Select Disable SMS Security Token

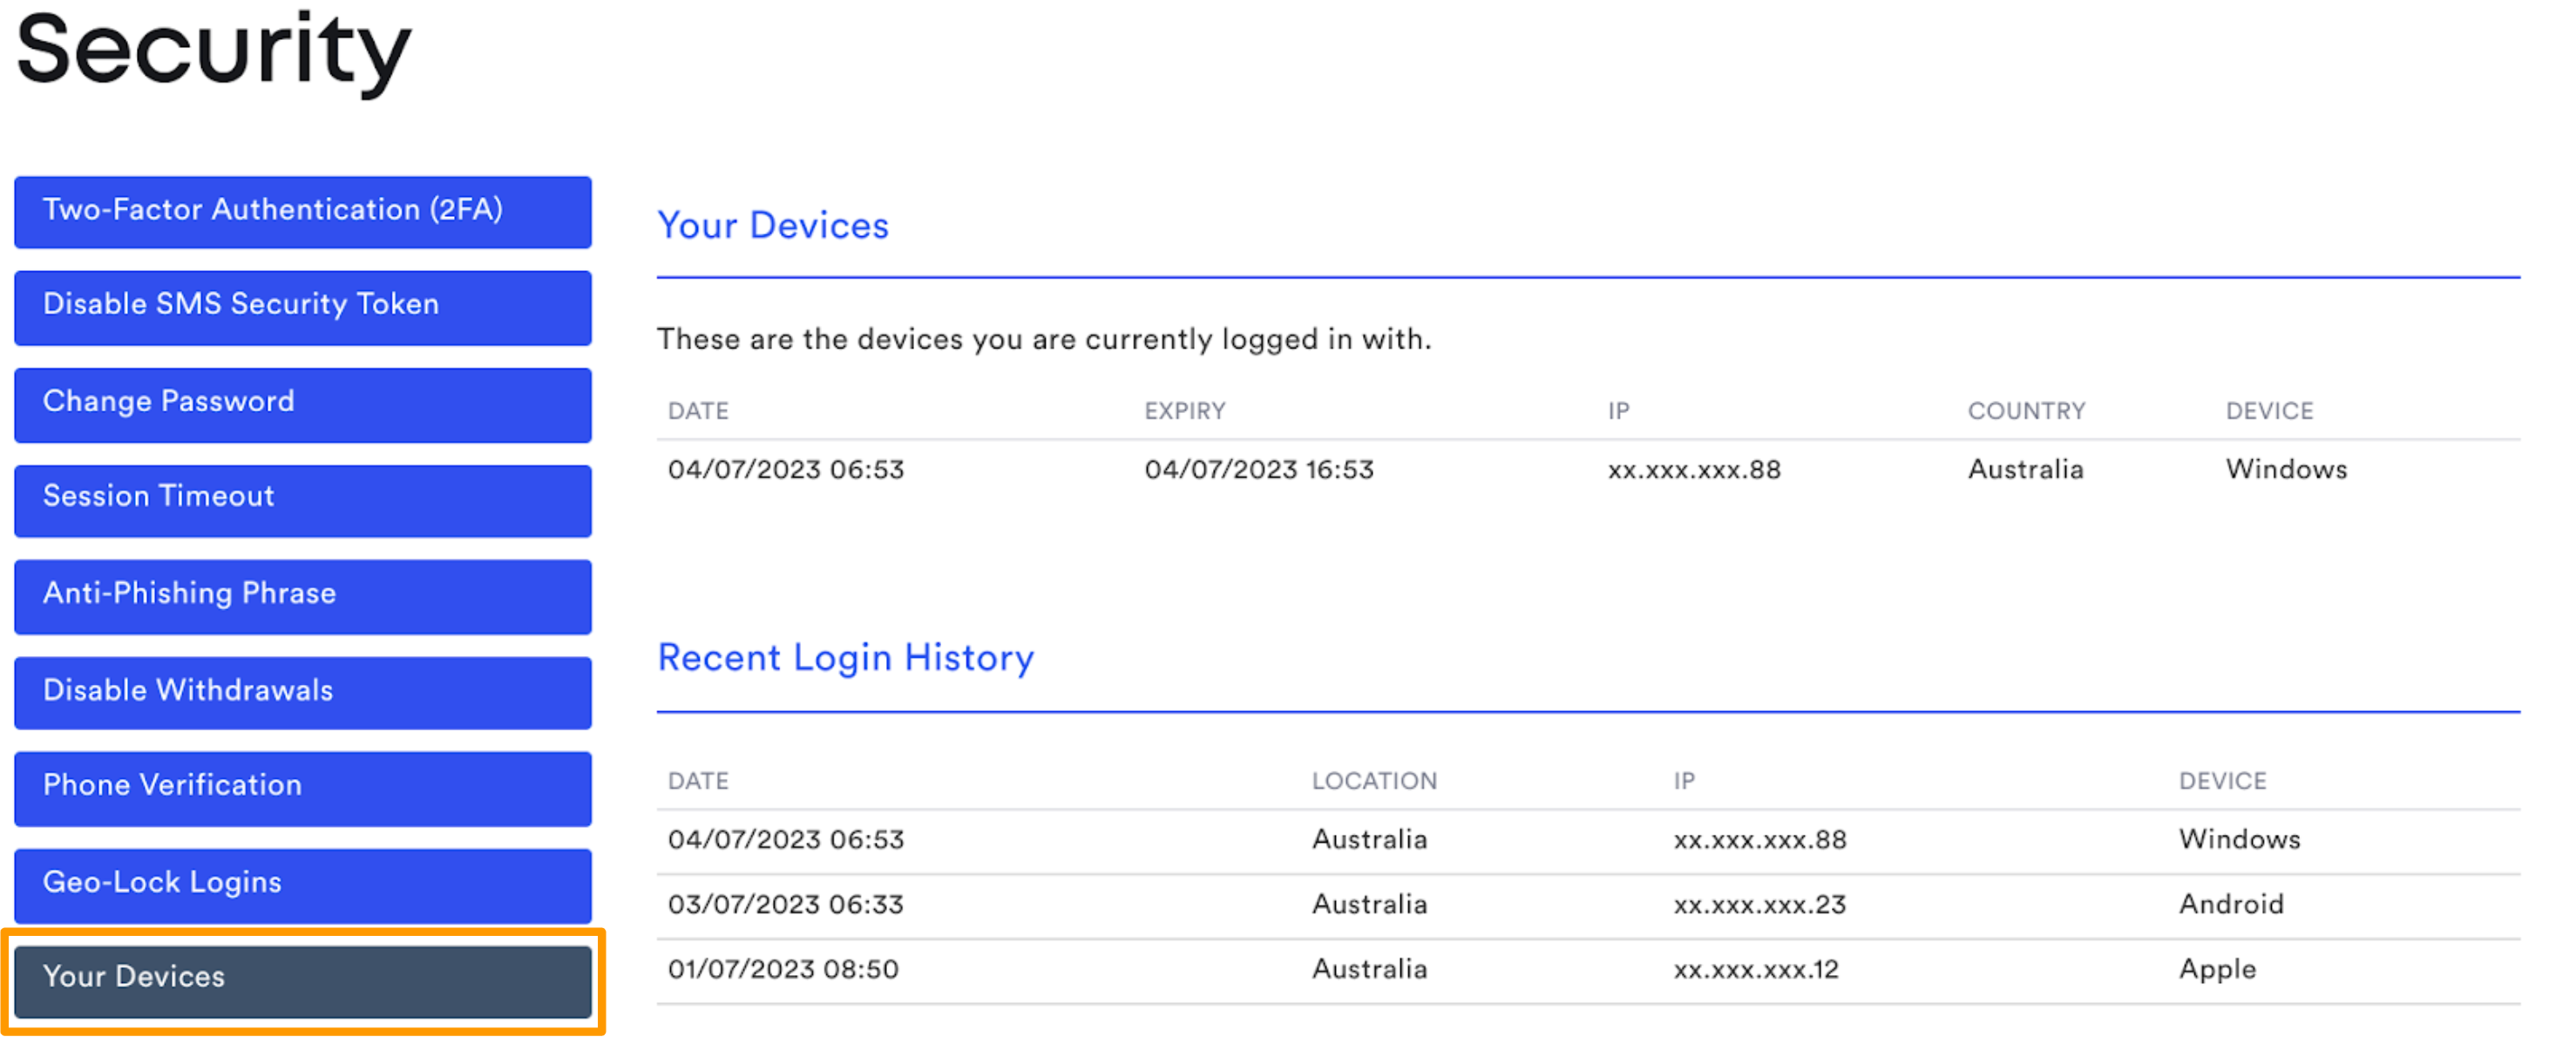click(x=302, y=307)
